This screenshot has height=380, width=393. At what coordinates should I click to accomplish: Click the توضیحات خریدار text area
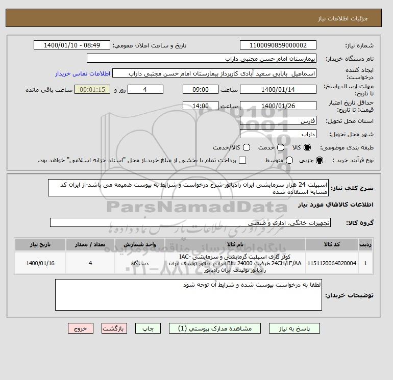pos(188,295)
